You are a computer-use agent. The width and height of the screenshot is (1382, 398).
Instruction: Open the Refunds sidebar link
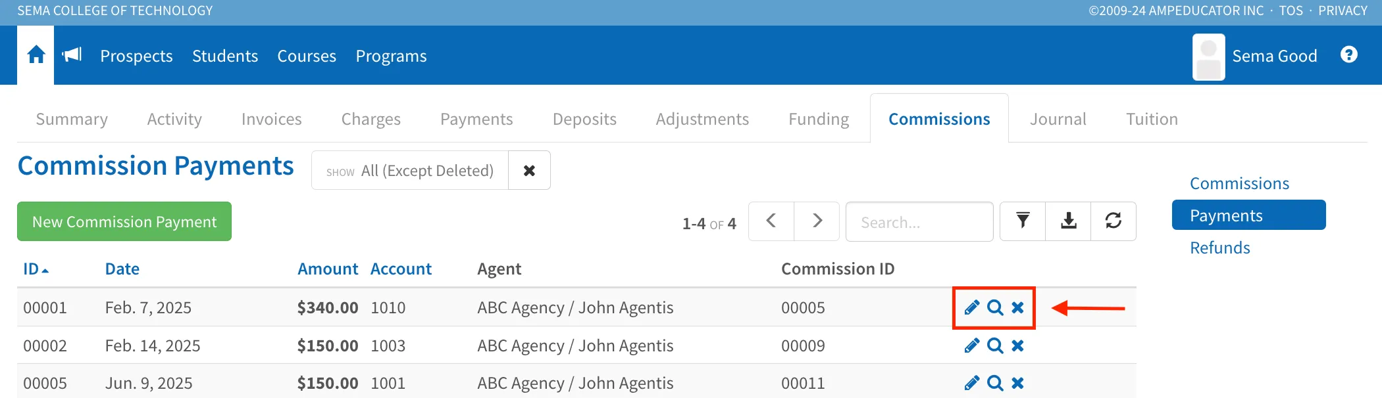click(1219, 248)
